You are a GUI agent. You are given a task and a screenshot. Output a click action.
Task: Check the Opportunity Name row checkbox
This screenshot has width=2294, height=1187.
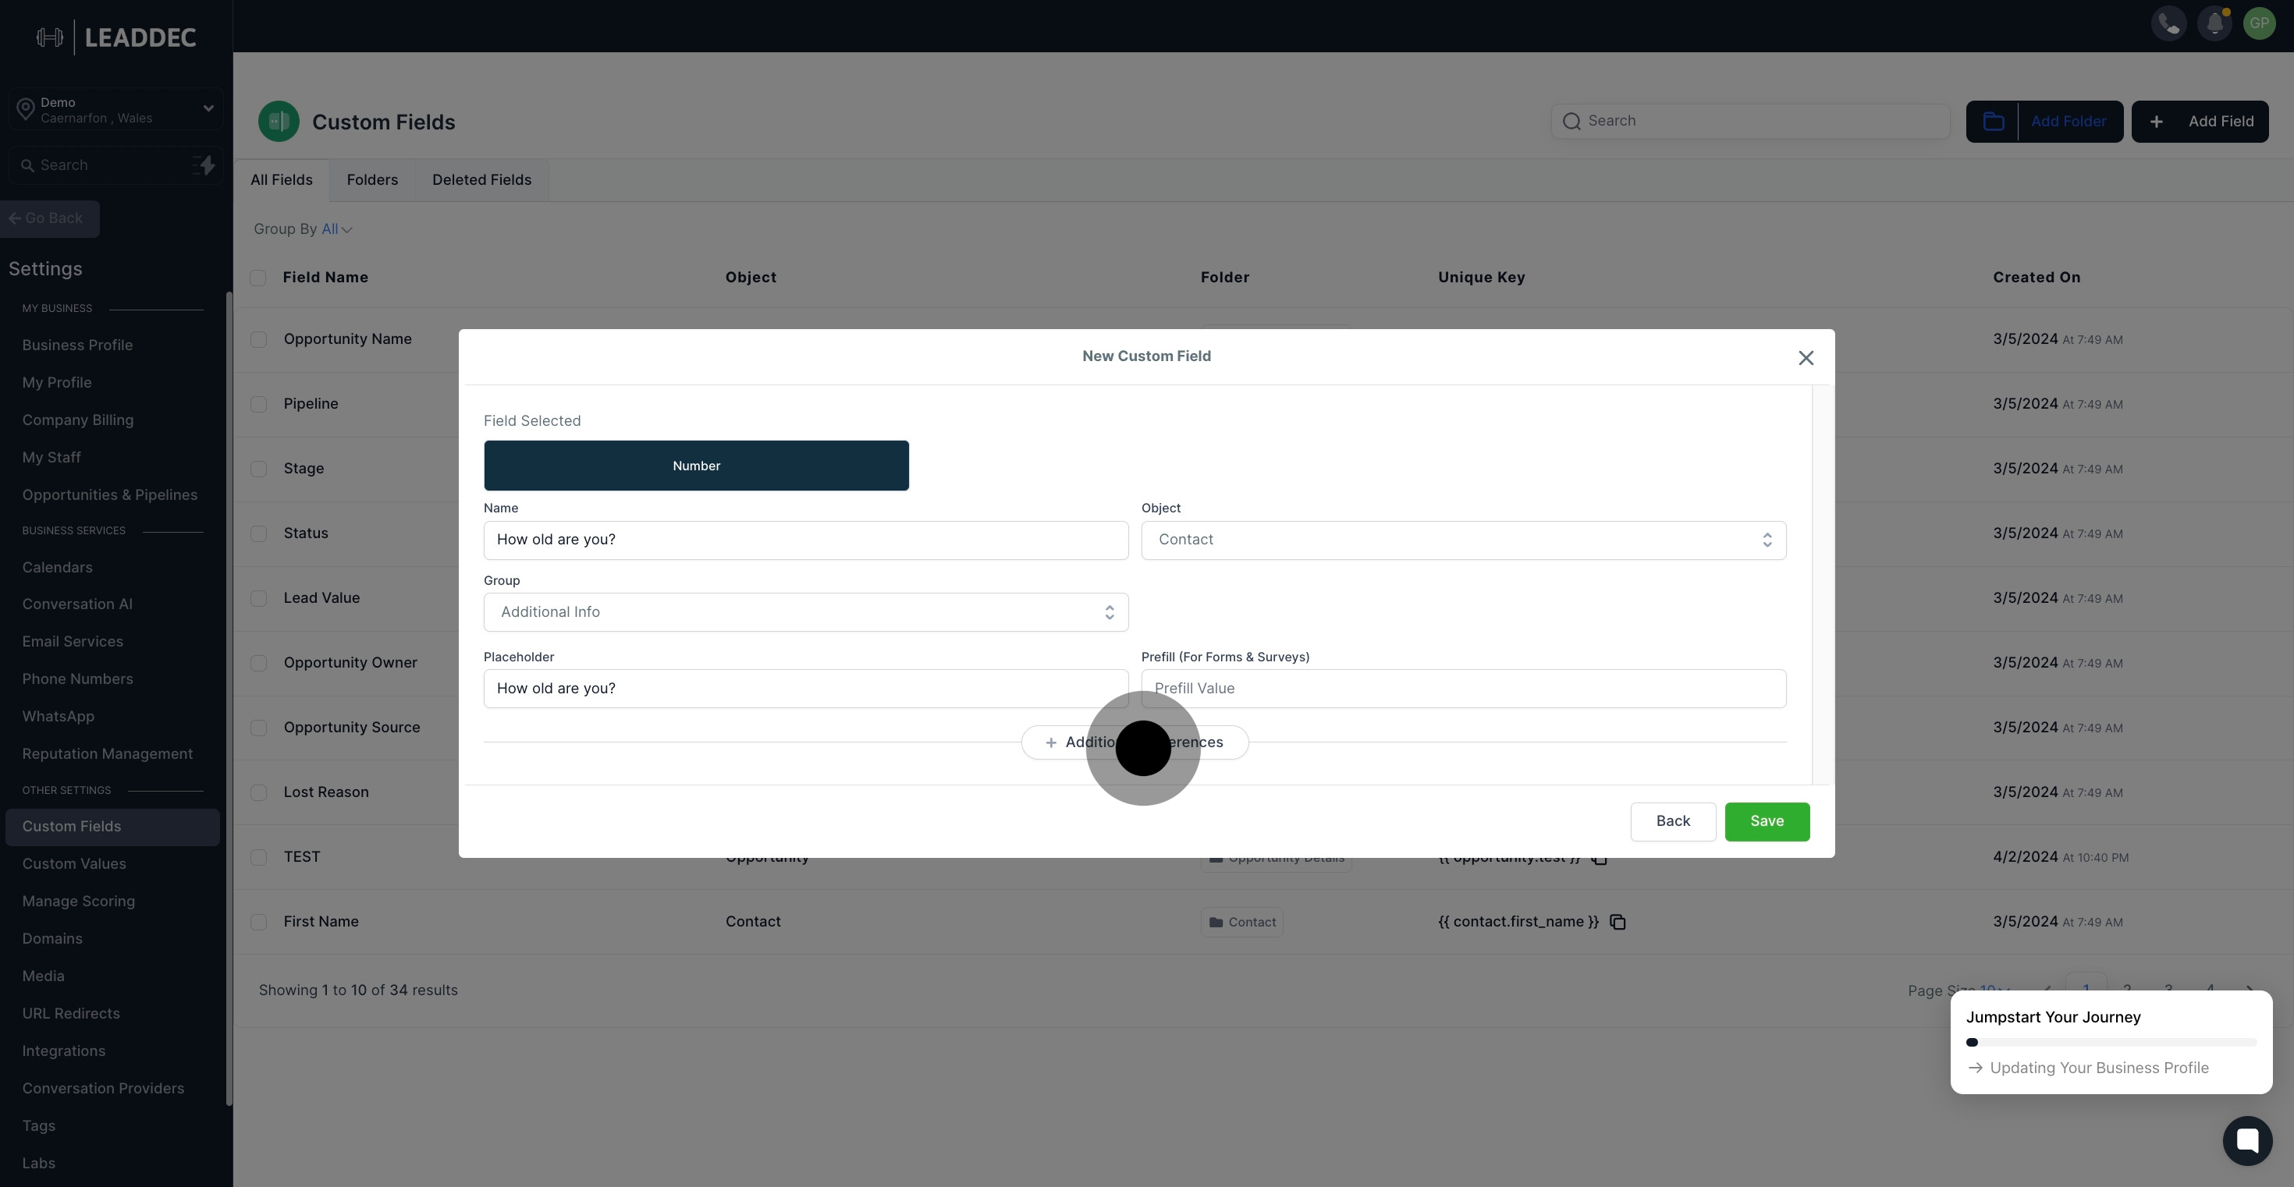(258, 340)
